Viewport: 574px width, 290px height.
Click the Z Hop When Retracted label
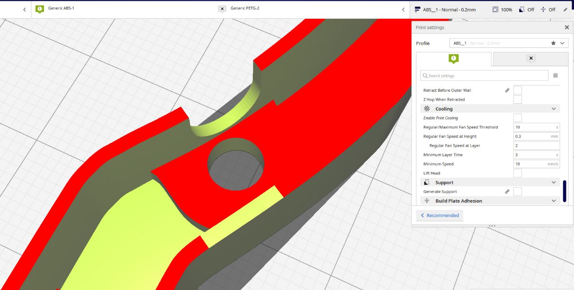[444, 100]
